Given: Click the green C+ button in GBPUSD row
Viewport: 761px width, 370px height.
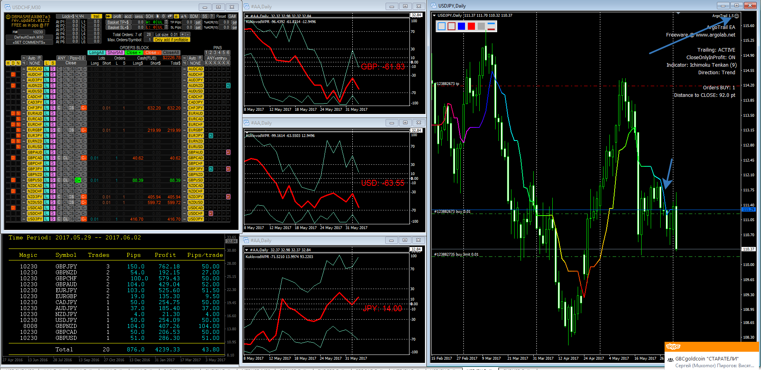Looking at the screenshot, I should click(78, 180).
